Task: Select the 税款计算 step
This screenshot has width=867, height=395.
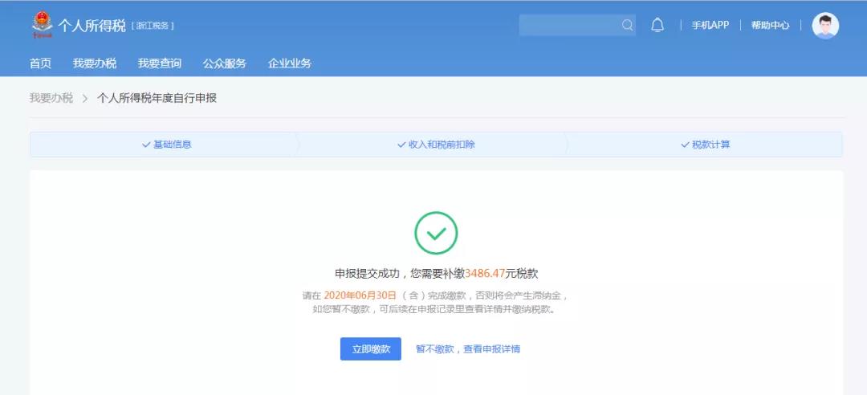Action: point(706,145)
